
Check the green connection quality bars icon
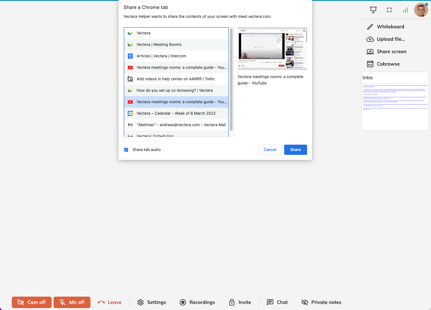click(x=405, y=10)
